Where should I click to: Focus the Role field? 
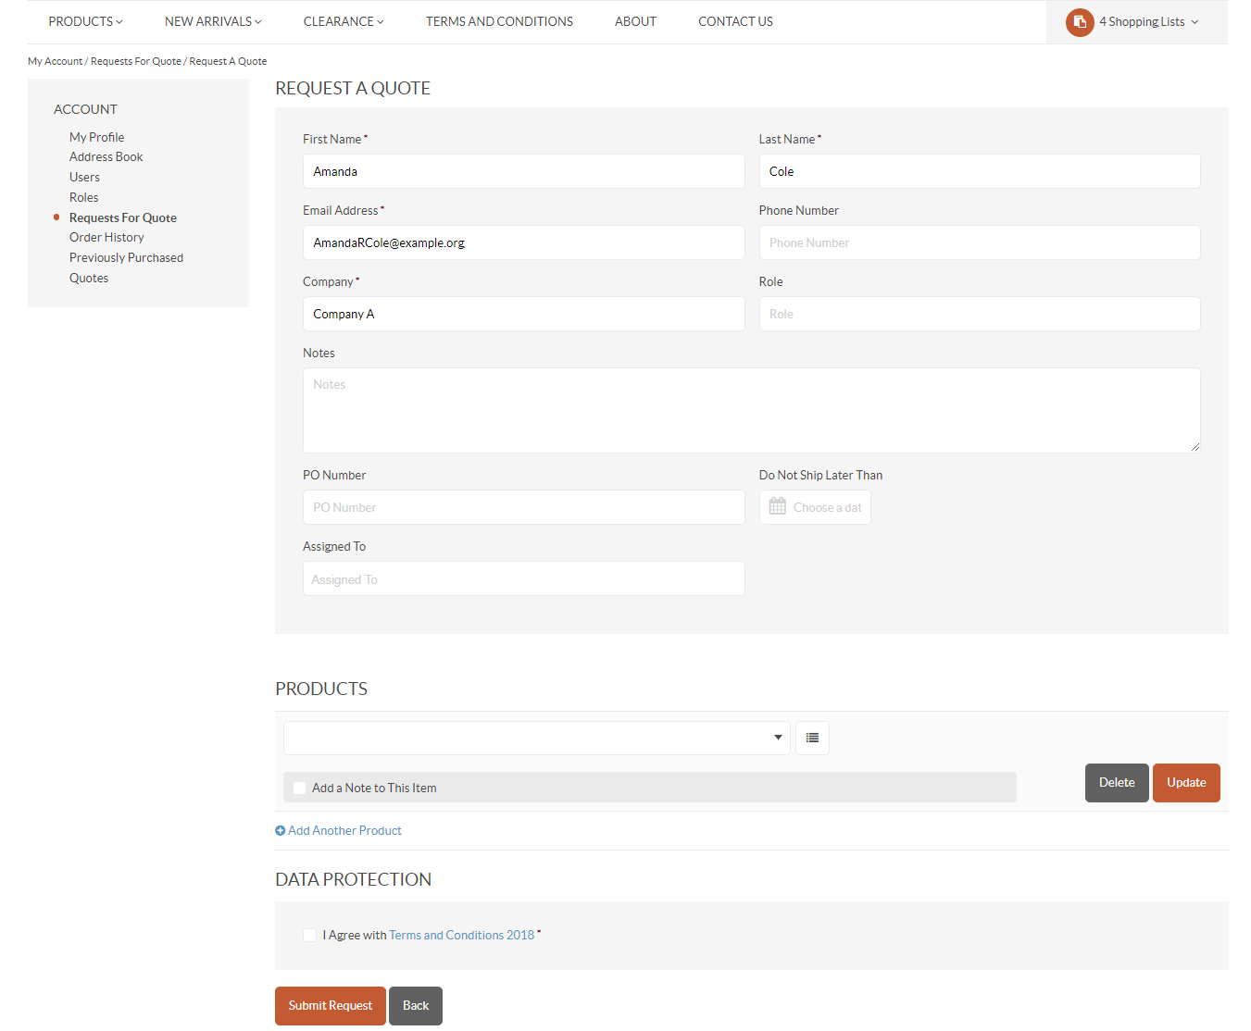coord(980,314)
